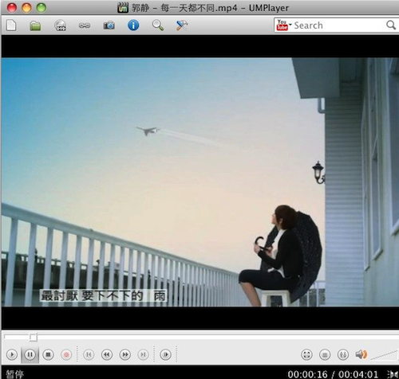Start recording with the red record button

point(66,354)
